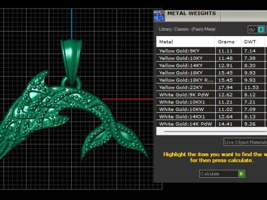Click the Metal Weights scale icon
This screenshot has height=200, width=267.
pyautogui.click(x=159, y=16)
